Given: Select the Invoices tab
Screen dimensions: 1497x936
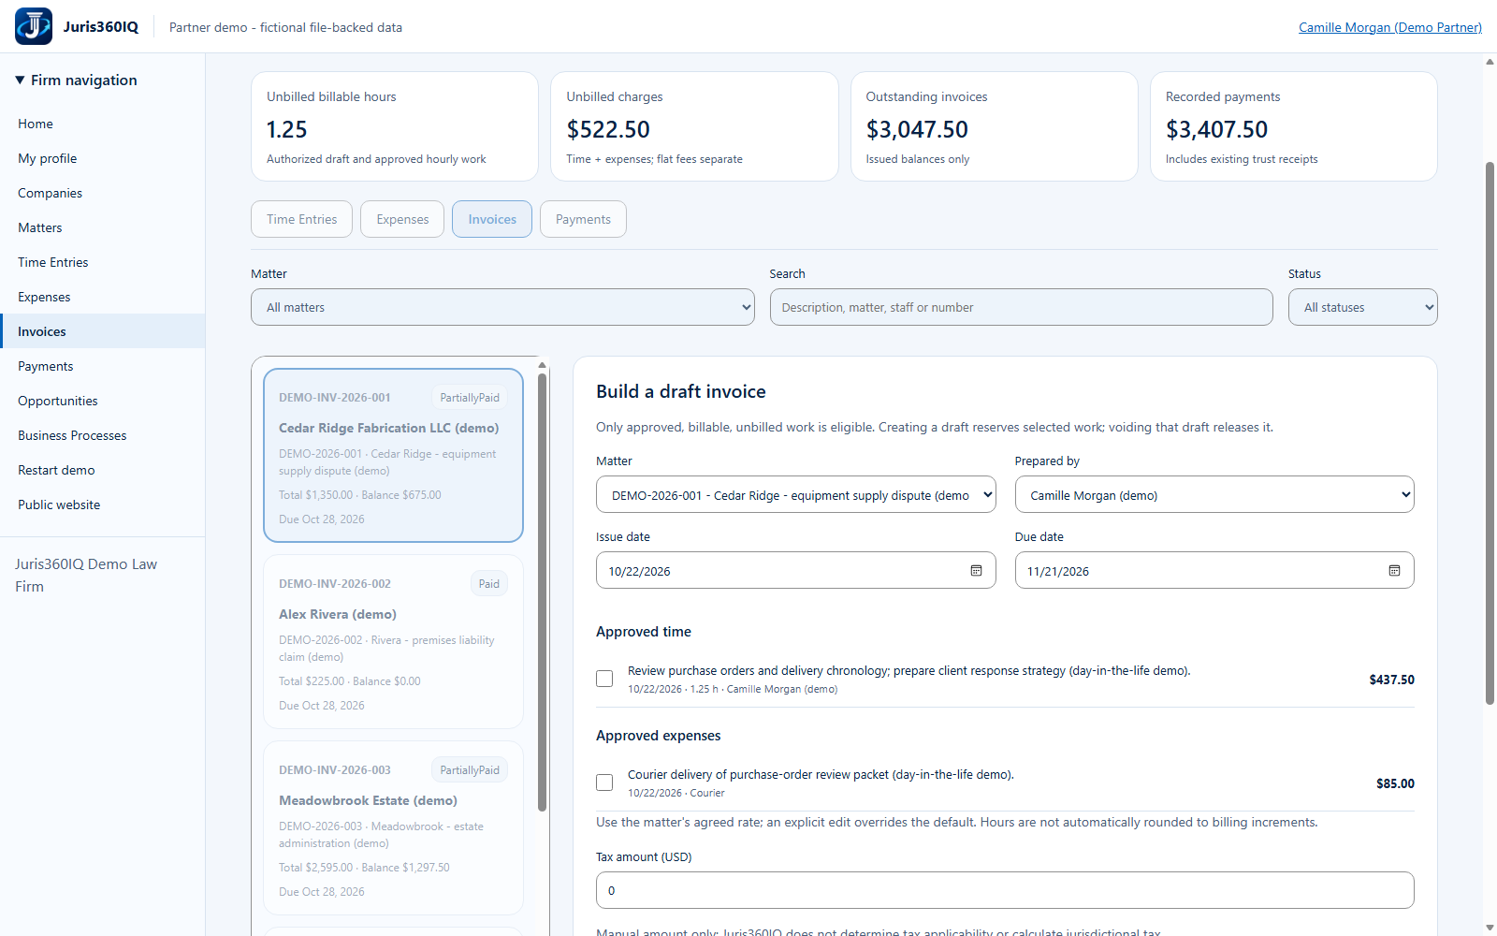Looking at the screenshot, I should (x=492, y=219).
